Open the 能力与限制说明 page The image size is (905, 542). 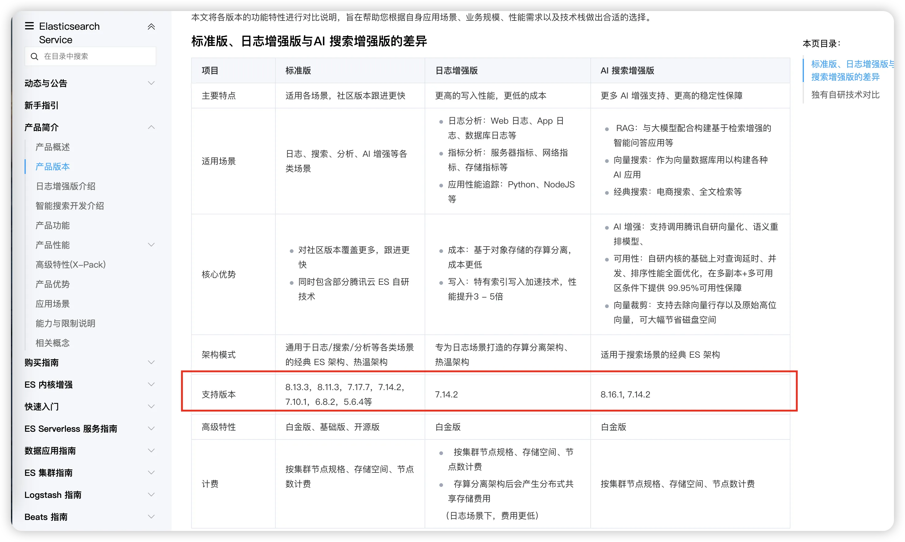click(x=65, y=323)
